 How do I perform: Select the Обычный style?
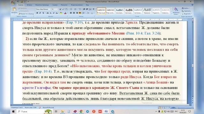pyautogui.click(x=101, y=11)
